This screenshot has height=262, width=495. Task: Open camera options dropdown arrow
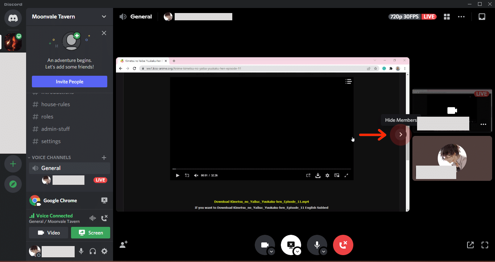[271, 251]
